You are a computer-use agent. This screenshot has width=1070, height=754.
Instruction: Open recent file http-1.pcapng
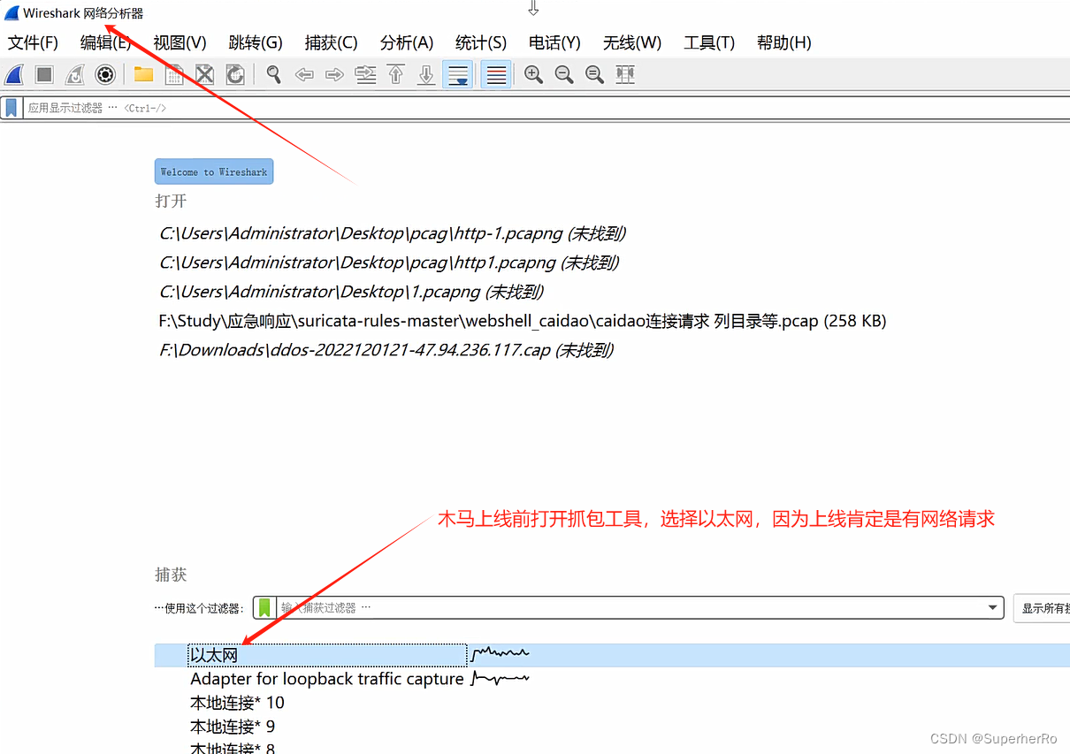tap(393, 233)
